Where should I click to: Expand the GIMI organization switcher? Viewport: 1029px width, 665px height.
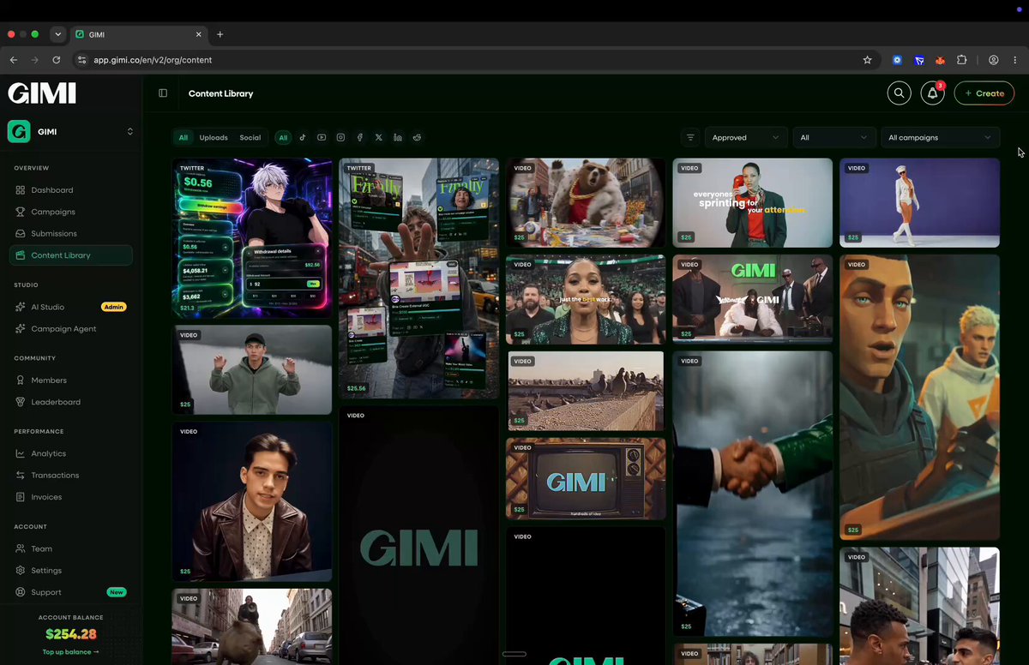click(x=70, y=132)
